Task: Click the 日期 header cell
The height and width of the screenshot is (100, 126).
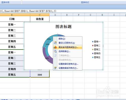Action: pyautogui.click(x=15, y=19)
